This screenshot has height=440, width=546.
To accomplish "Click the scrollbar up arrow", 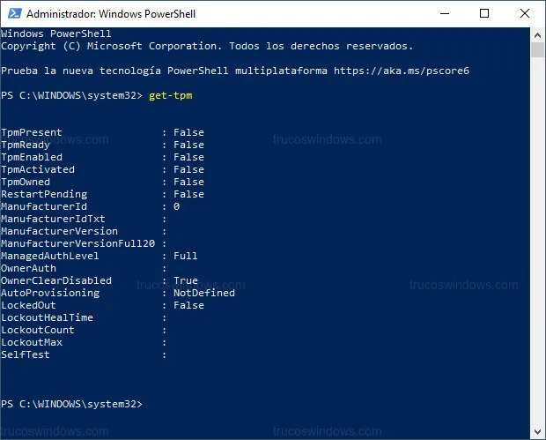I will click(537, 34).
